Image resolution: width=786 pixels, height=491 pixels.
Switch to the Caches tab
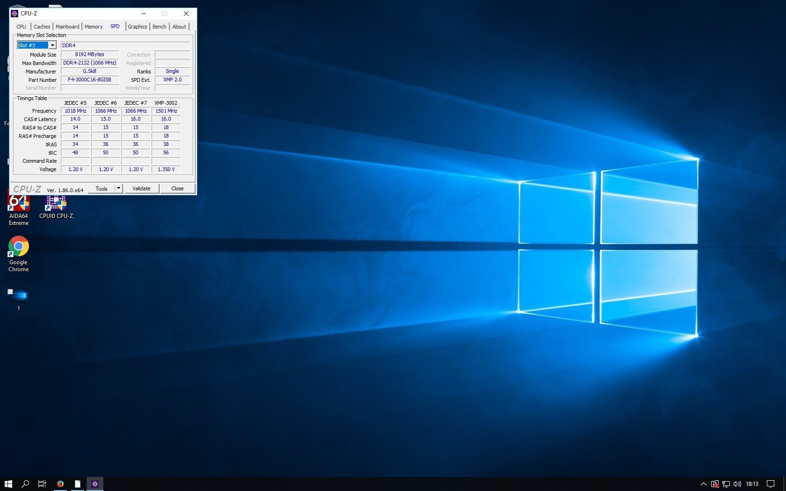[x=42, y=27]
